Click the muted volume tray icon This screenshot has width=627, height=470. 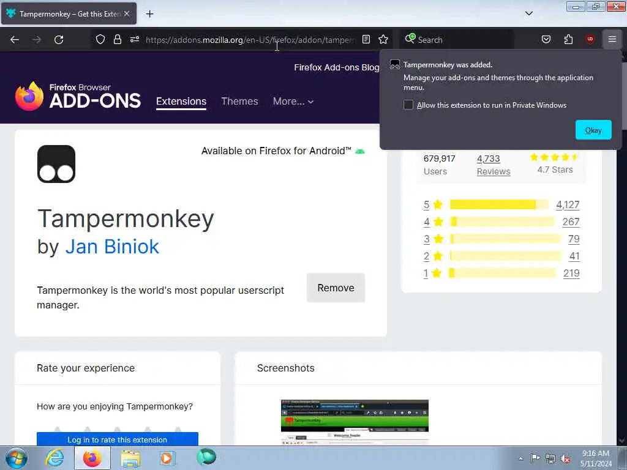[565, 458]
